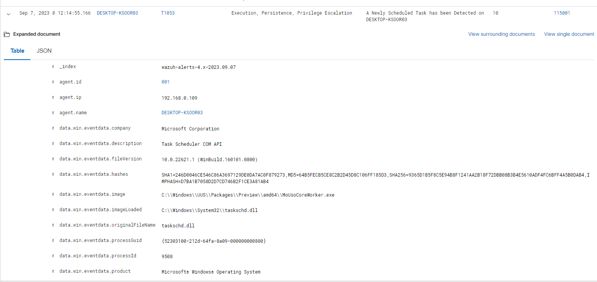This screenshot has width=597, height=282.
Task: Click the agent.id link 001
Action: point(166,82)
